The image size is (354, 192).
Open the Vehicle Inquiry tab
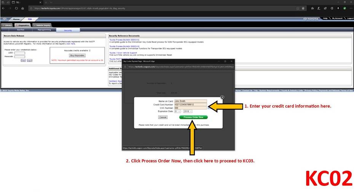[42, 25]
